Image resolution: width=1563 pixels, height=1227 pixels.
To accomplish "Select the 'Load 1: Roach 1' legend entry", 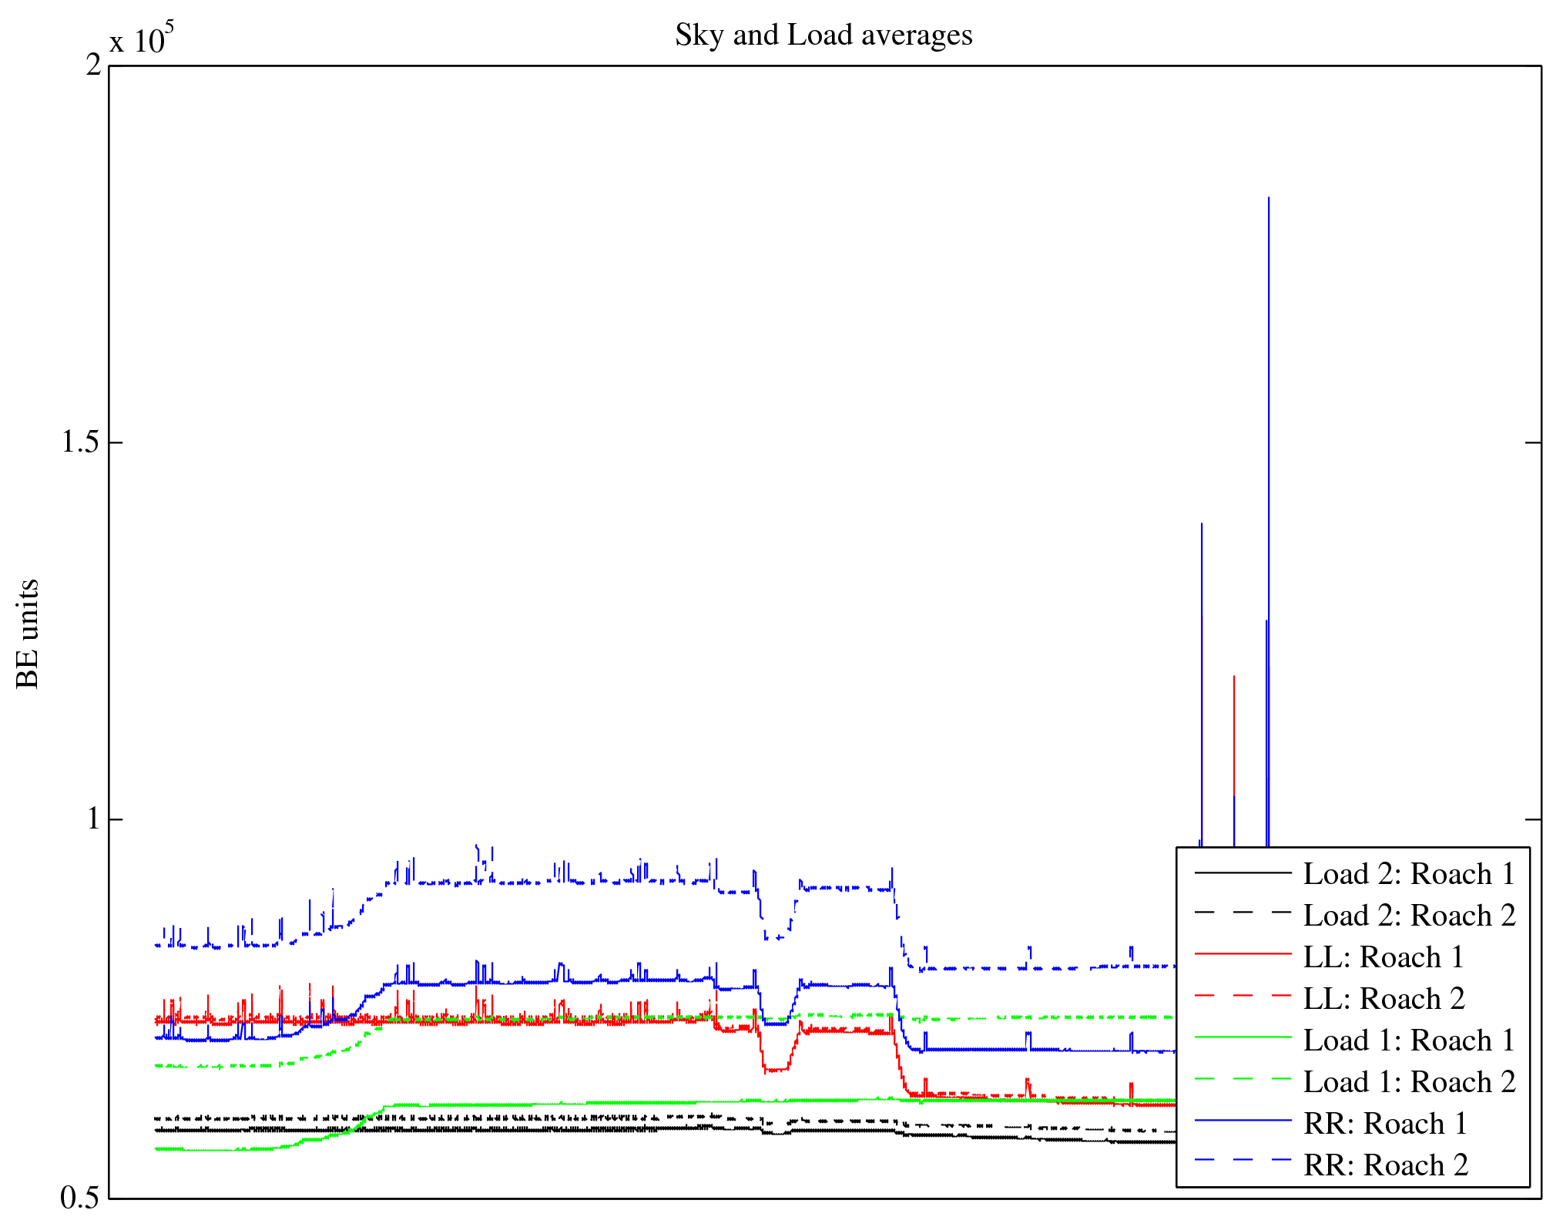I will click(x=1409, y=1040).
